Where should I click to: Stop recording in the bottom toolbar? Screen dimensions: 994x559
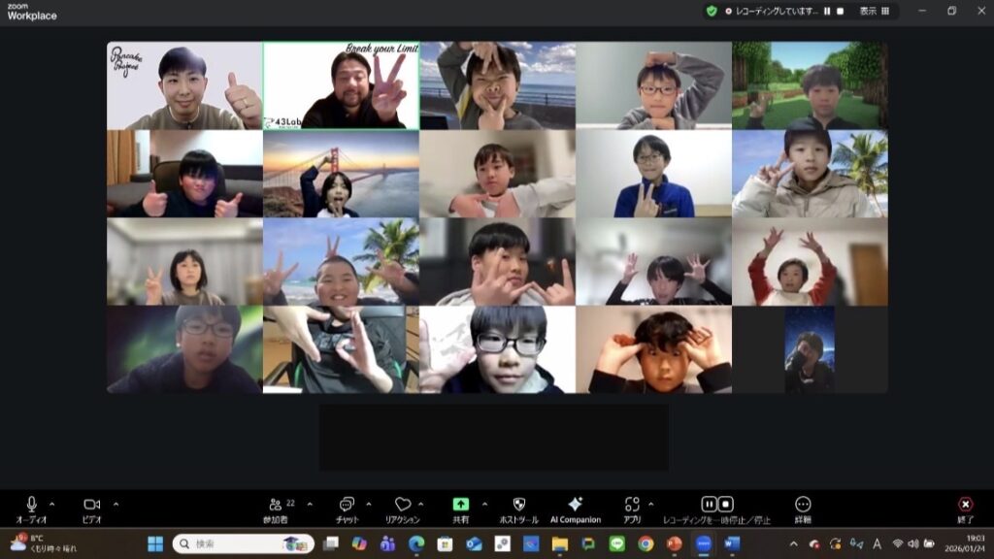[x=726, y=504]
